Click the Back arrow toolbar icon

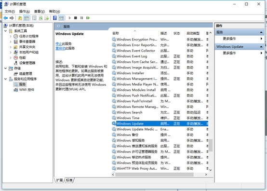[x=6, y=18]
